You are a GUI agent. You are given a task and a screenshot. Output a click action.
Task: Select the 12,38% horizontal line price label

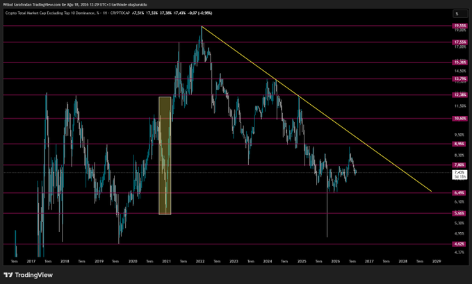tap(460, 94)
